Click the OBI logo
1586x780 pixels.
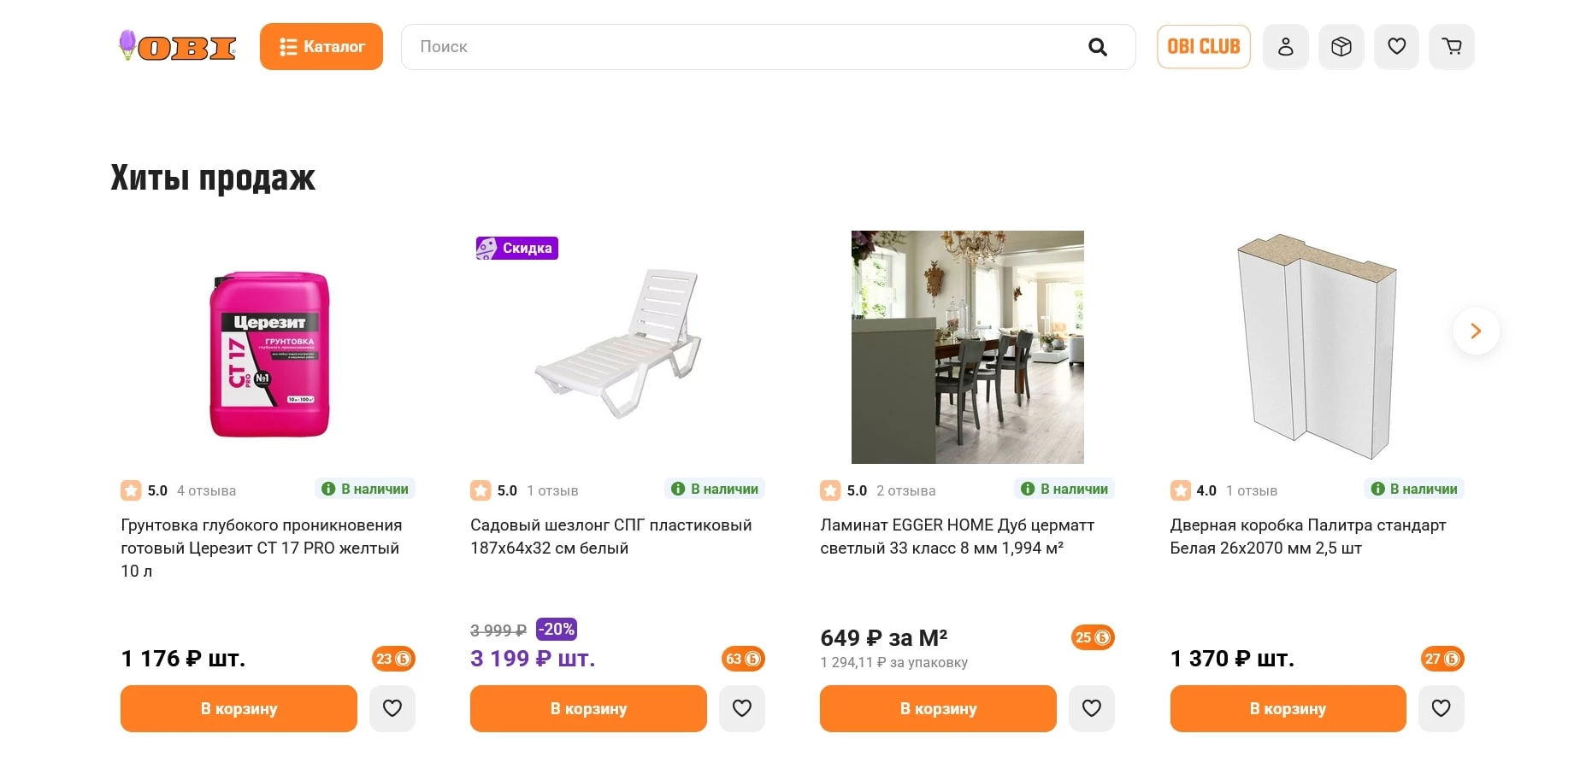178,46
